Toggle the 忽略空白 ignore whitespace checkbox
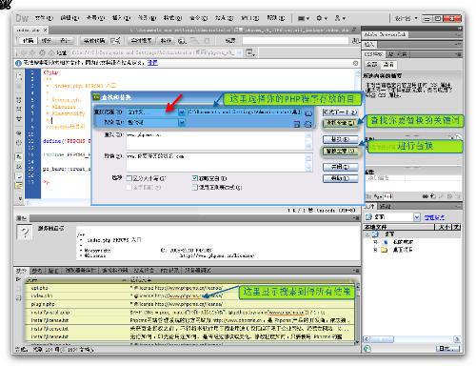 tap(195, 178)
